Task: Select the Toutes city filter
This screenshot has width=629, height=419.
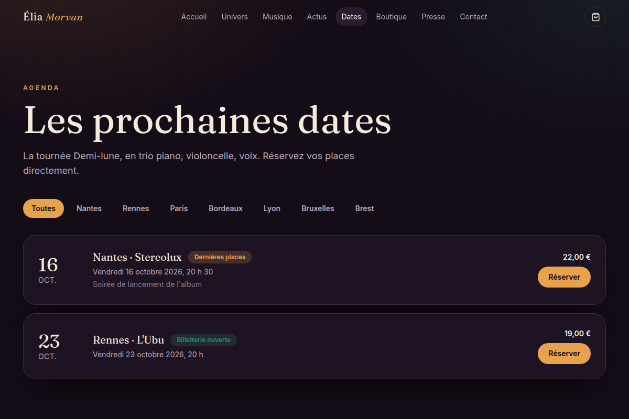Action: coord(44,208)
